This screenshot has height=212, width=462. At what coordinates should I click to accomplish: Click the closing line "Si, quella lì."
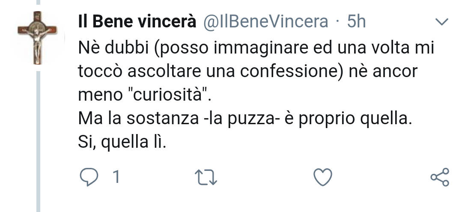tap(122, 143)
